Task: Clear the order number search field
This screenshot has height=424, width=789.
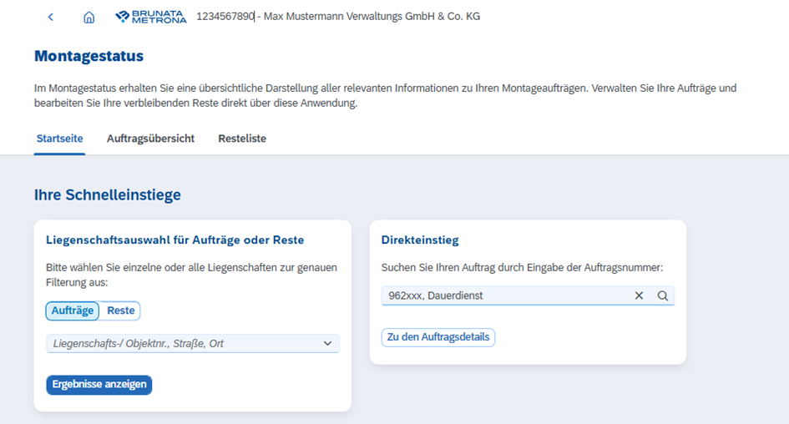Action: [640, 295]
